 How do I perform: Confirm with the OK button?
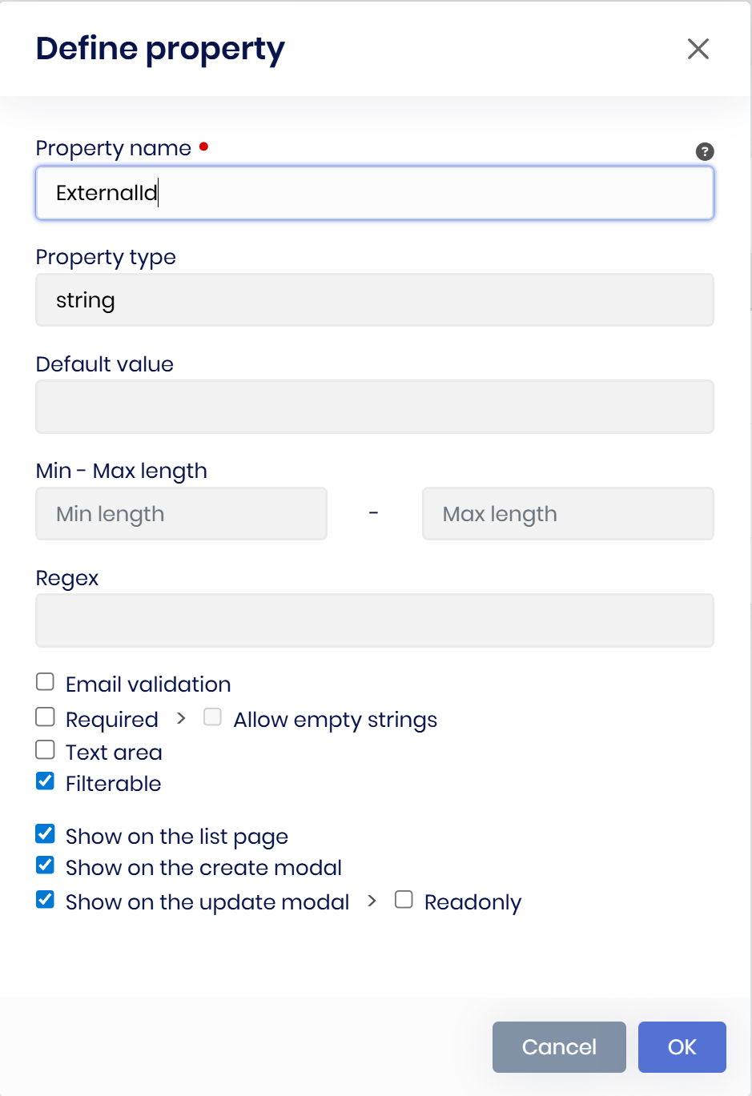tap(682, 1047)
